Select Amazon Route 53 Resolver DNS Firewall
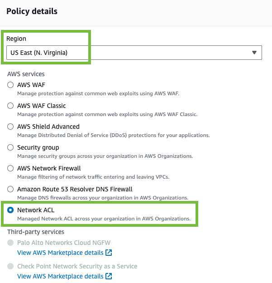The image size is (272, 283). pyautogui.click(x=10, y=189)
